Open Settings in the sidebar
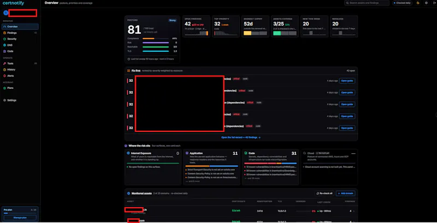The image size is (437, 223). coord(20,100)
